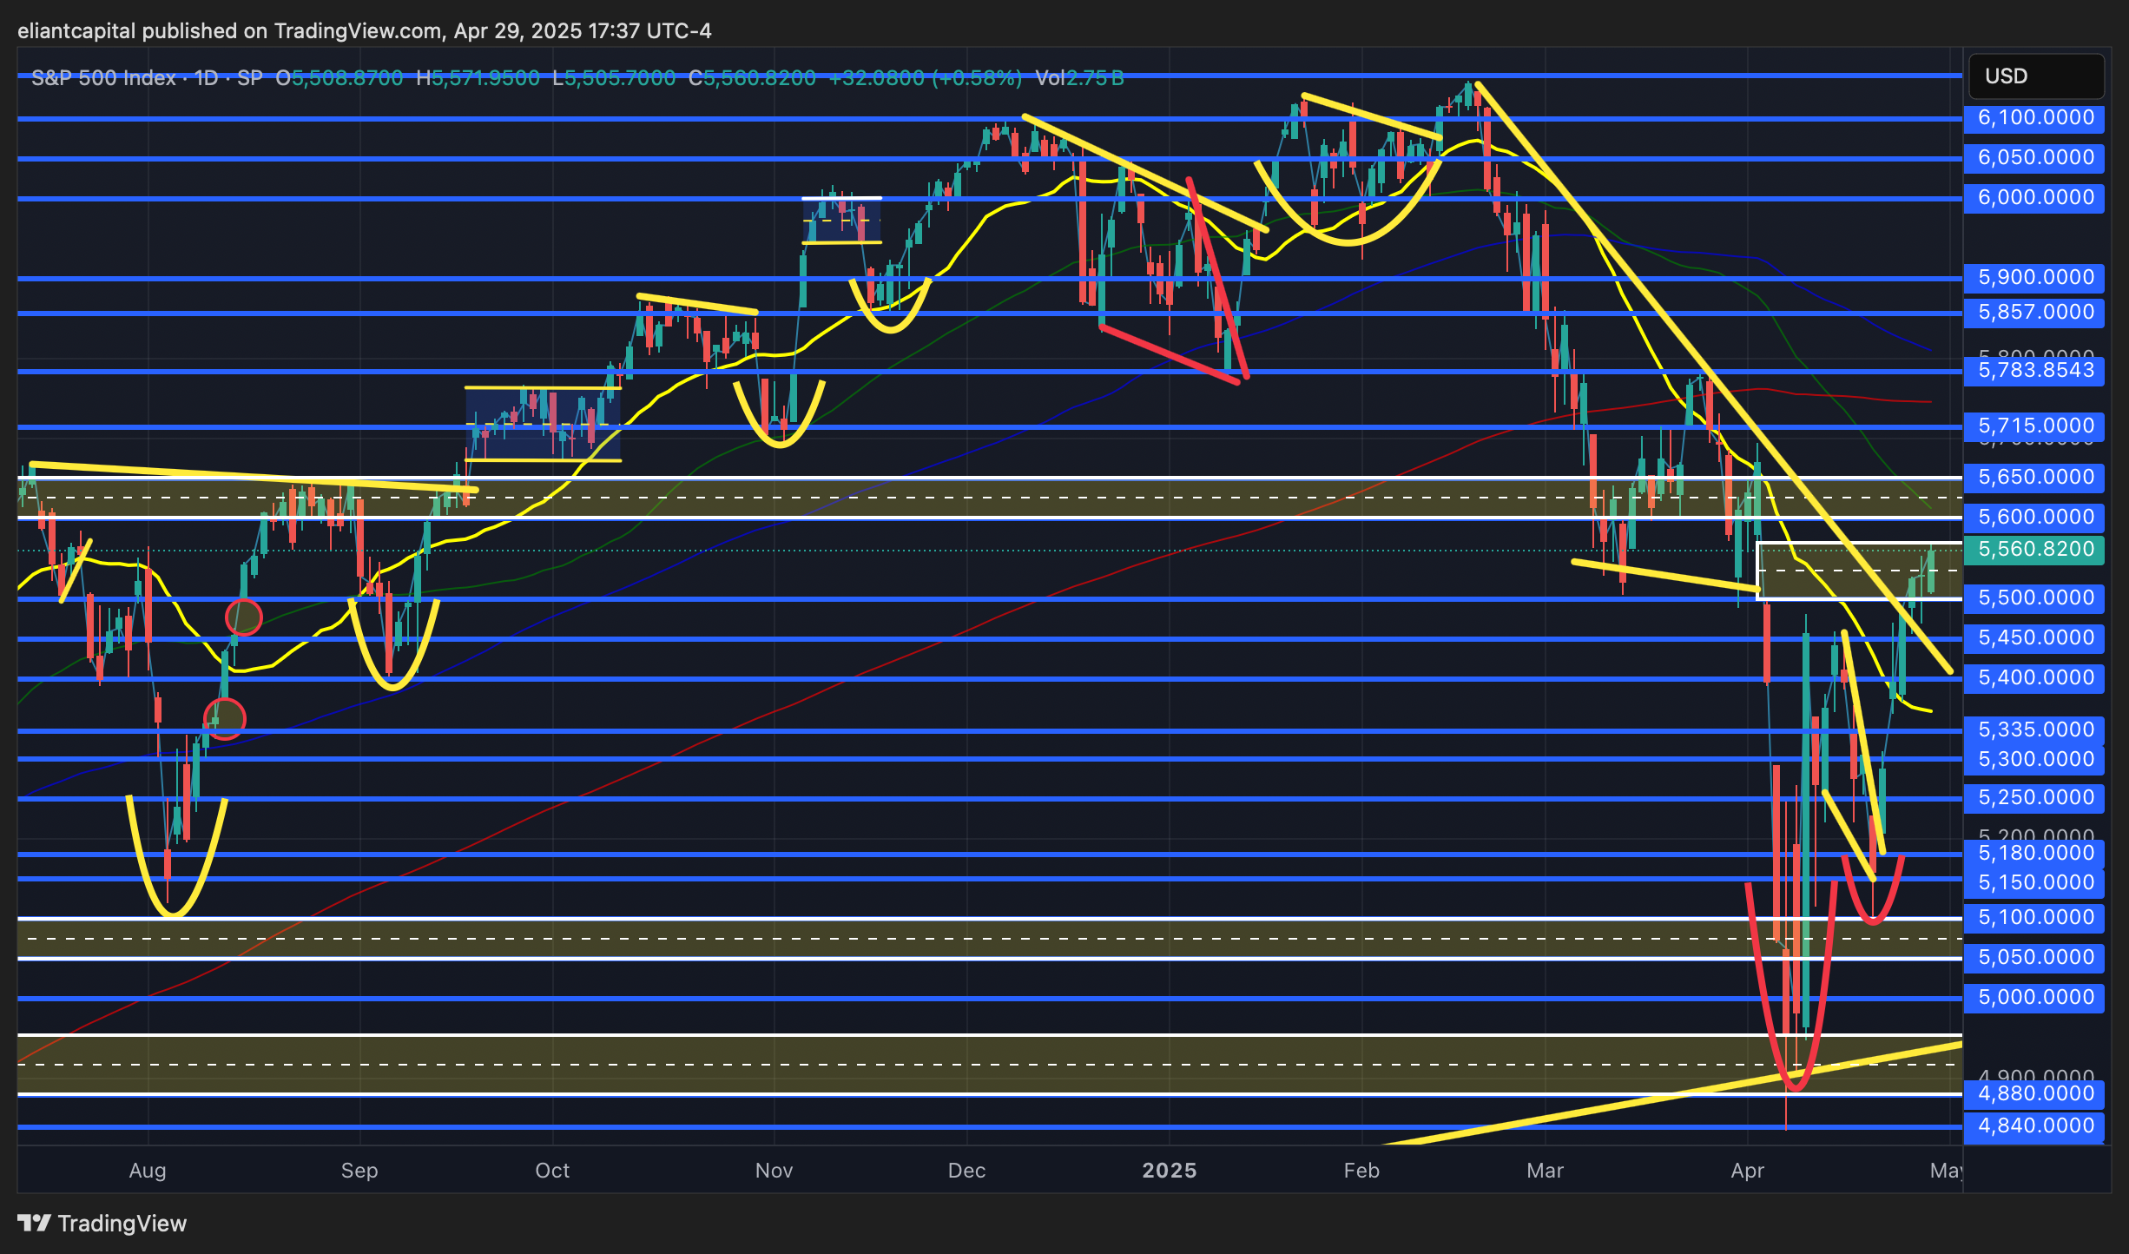Click the lower red circle marker in August
2129x1254 pixels.
point(225,719)
